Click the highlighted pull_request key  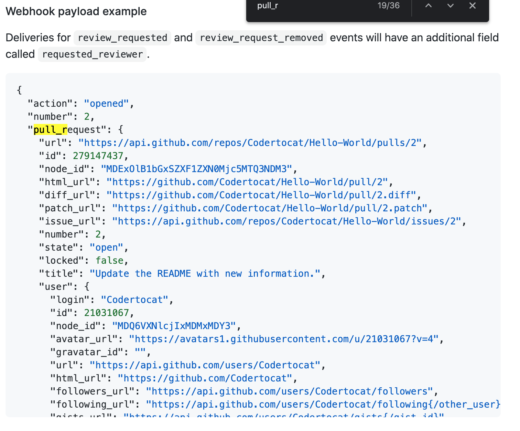pos(67,130)
